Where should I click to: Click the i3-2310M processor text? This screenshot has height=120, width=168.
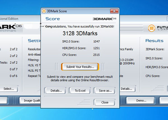point(127,60)
